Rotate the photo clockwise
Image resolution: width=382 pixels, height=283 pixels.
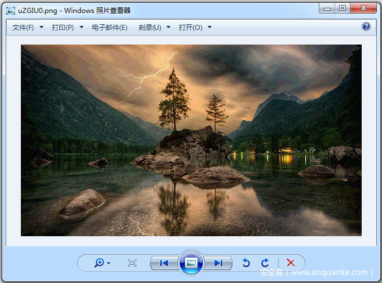(265, 263)
